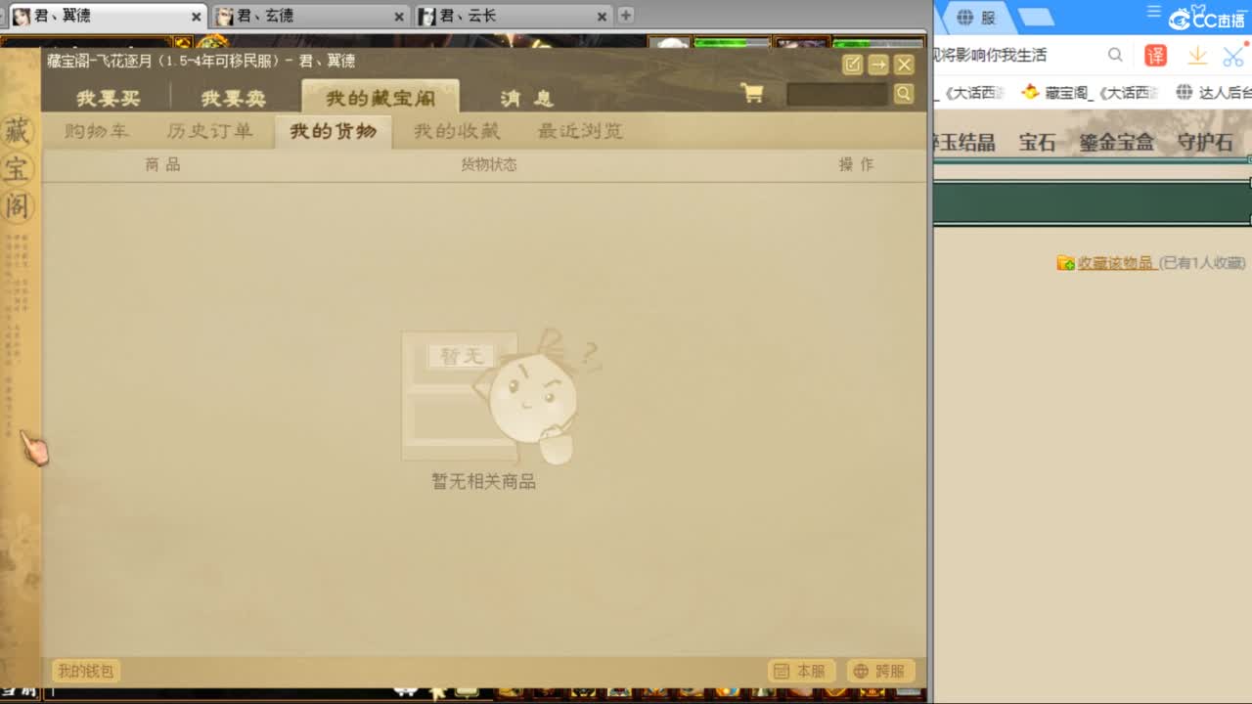Click the arrow icon in 藏宝阁 title bar

tap(878, 65)
